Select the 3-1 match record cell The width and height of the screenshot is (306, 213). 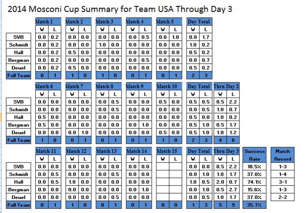(283, 182)
